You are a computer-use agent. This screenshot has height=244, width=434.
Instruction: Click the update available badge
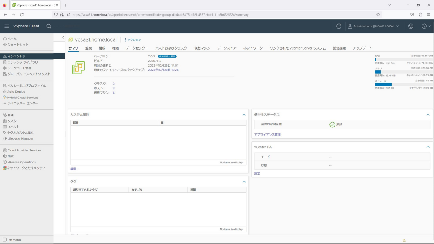pos(167,57)
